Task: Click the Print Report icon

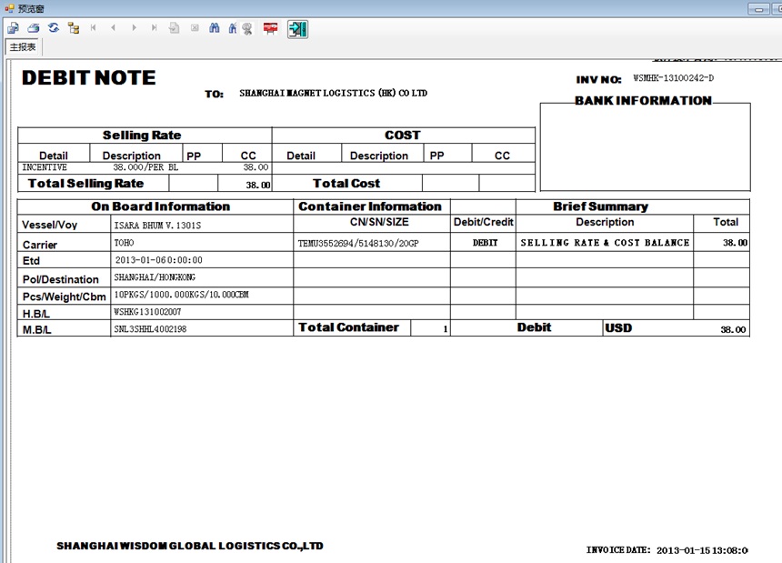Action: [34, 28]
